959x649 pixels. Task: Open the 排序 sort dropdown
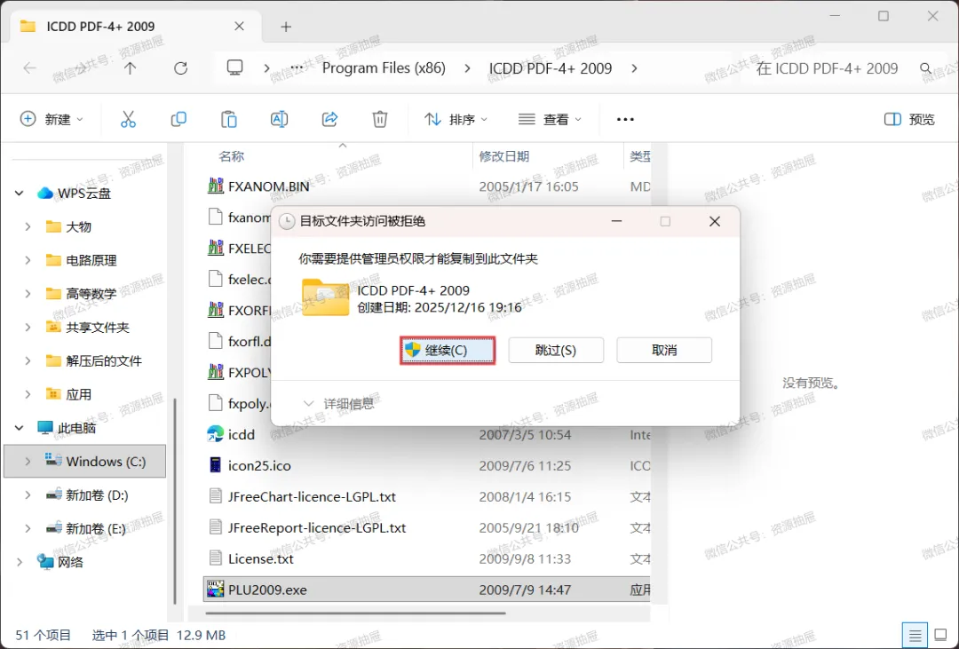[456, 119]
